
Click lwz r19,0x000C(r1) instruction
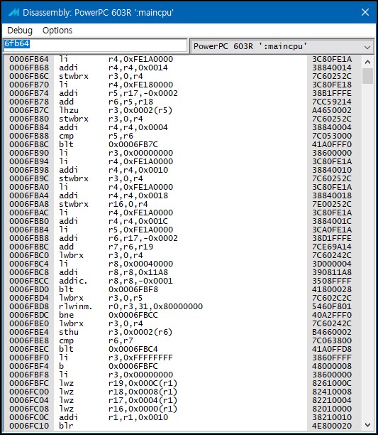pos(118,383)
